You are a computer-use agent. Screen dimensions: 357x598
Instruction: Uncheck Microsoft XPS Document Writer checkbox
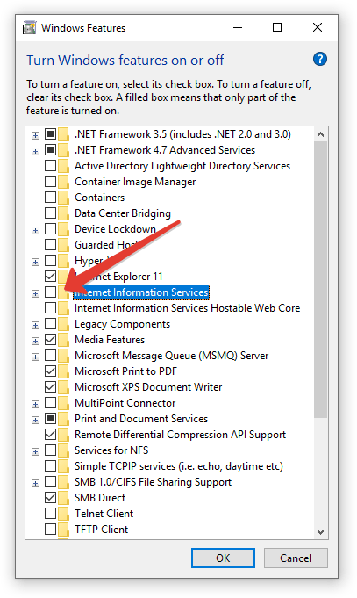coord(50,387)
